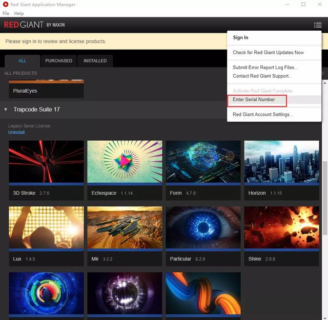Click the Particular 6.2.0 label

188,259
